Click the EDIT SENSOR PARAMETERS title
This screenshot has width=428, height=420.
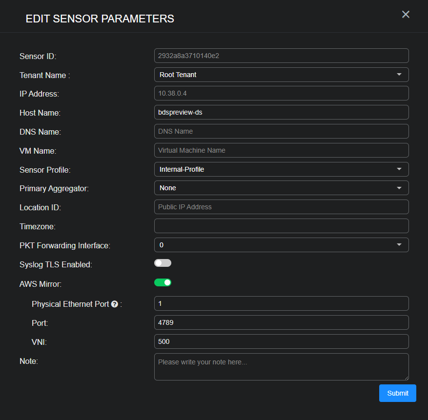tap(100, 19)
